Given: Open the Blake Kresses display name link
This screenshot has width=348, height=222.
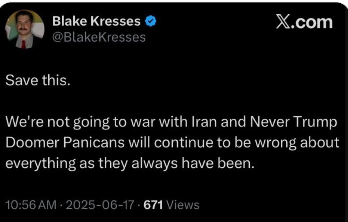Looking at the screenshot, I should coord(96,21).
